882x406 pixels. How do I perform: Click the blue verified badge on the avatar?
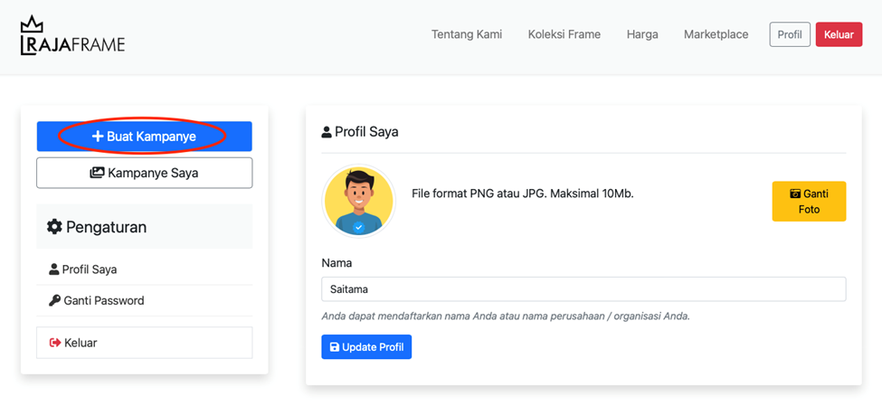[x=359, y=227]
